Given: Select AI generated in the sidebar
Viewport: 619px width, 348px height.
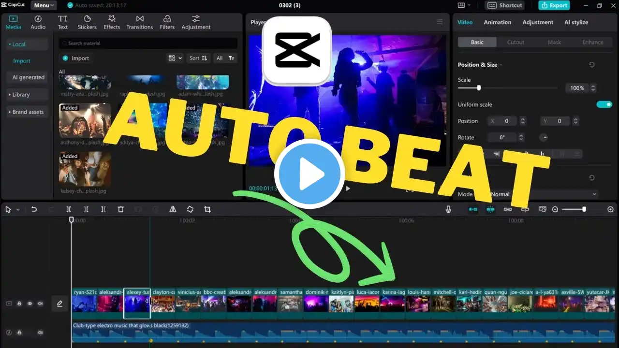Looking at the screenshot, I should click(x=28, y=77).
